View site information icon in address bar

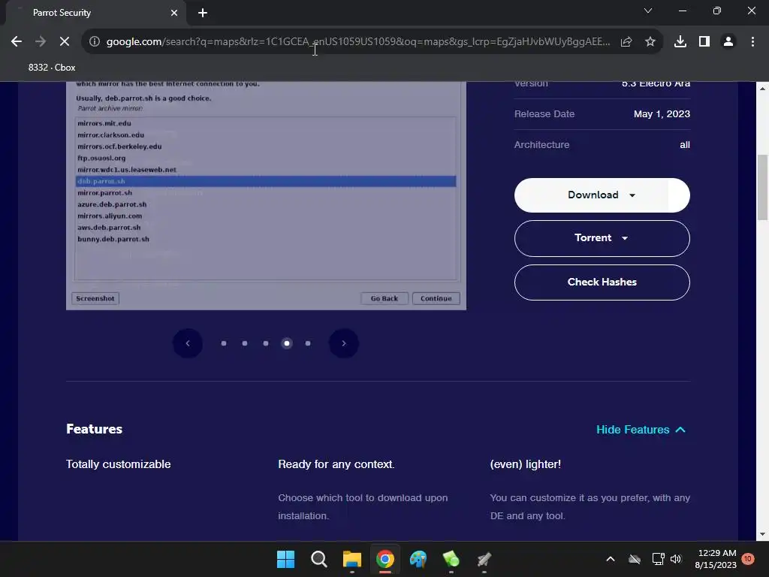95,42
